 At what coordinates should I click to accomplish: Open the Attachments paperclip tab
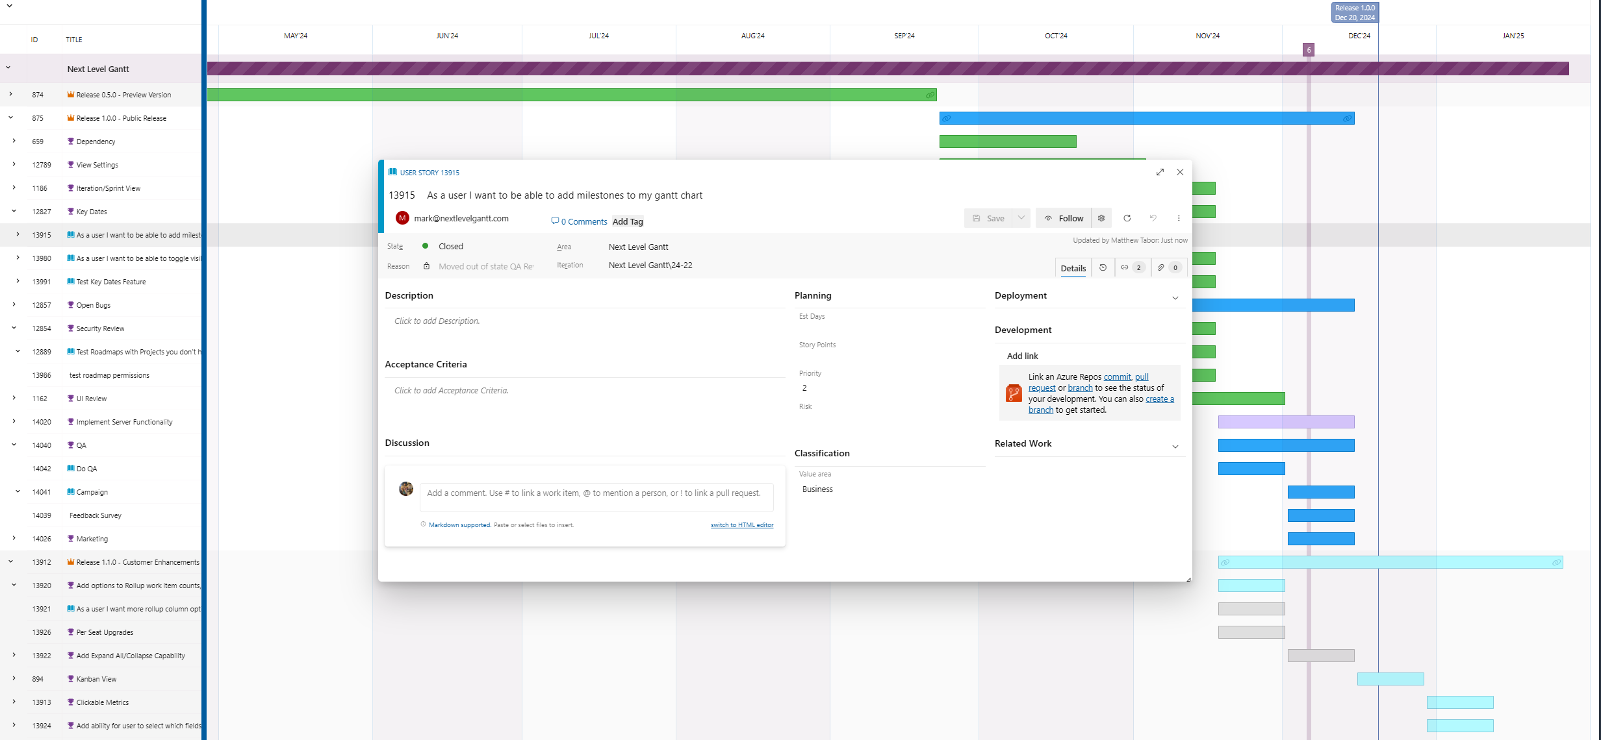(x=1168, y=267)
